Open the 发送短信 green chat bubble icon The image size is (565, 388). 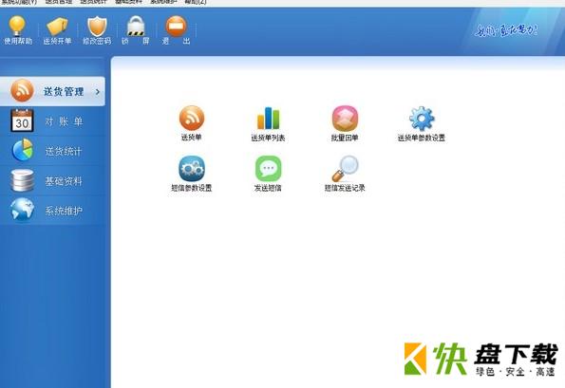click(268, 174)
